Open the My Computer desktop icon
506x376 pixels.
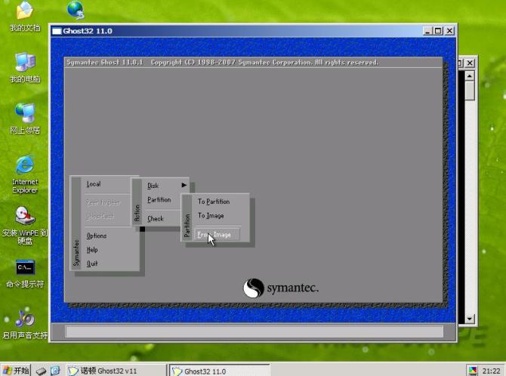click(x=25, y=67)
